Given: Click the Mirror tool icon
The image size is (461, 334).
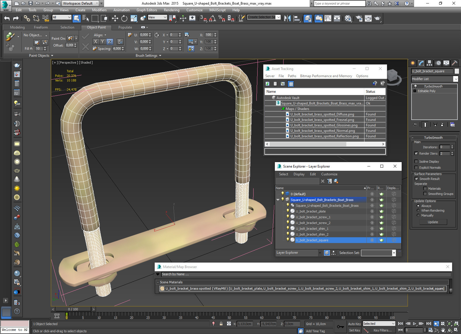Looking at the screenshot, I should point(287,18).
